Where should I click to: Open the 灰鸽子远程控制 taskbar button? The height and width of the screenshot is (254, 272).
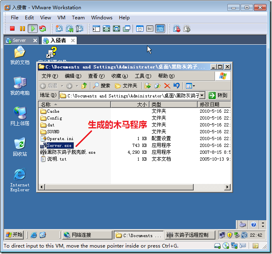pos(190,235)
